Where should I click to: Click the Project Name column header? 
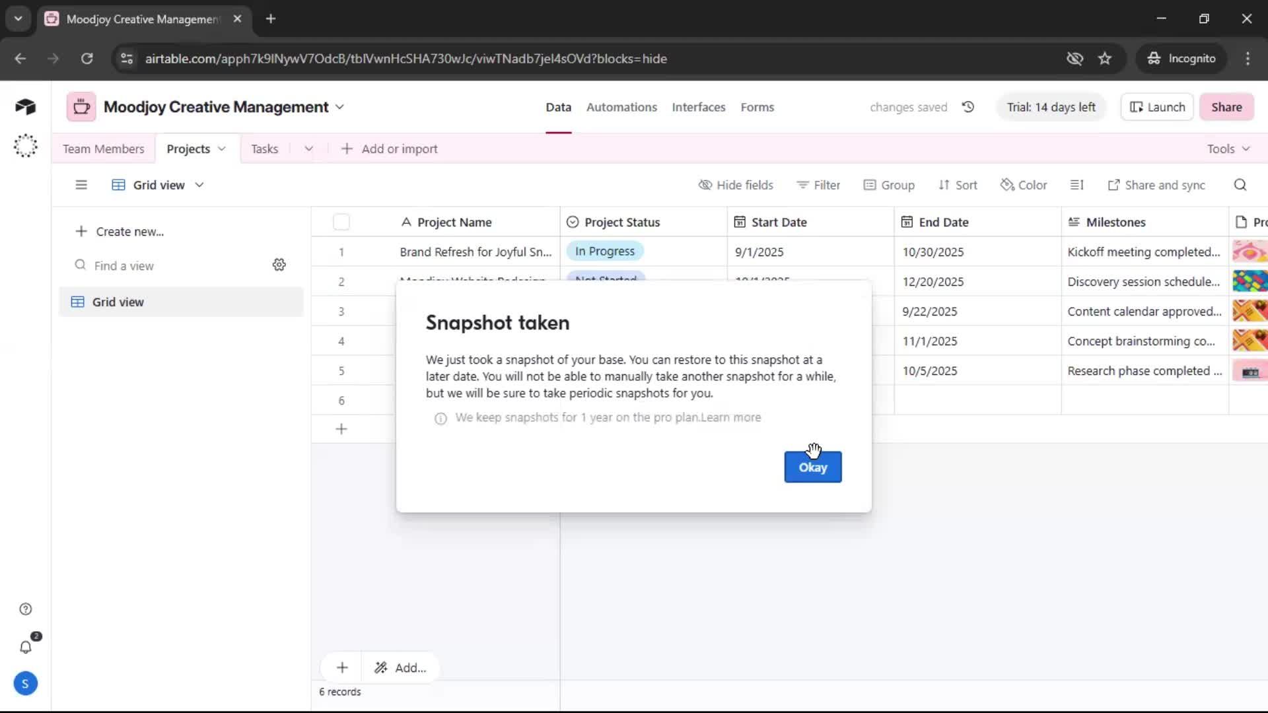[x=478, y=222]
